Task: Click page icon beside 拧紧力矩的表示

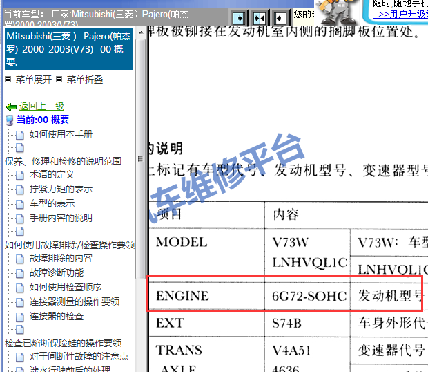Action: point(19,189)
